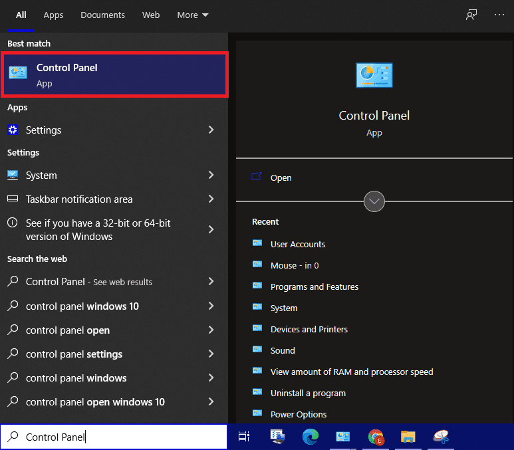The image size is (514, 450).
Task: Open Google Chrome on the taskbar
Action: coord(376,437)
